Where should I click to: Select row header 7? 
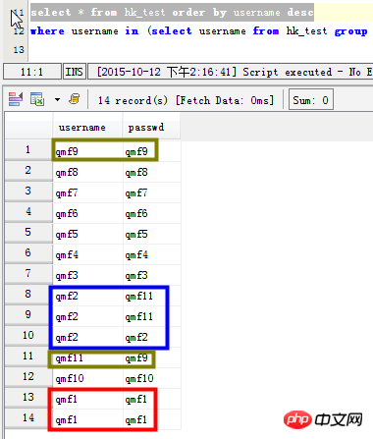[x=28, y=274]
